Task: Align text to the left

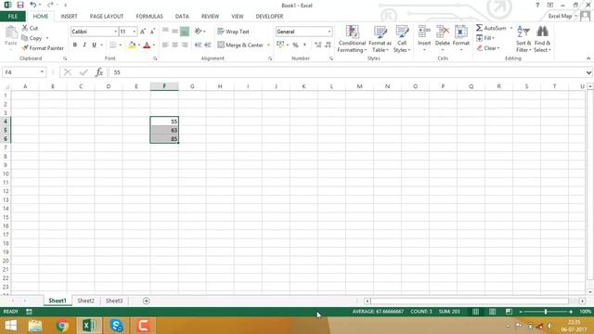Action: pos(165,45)
